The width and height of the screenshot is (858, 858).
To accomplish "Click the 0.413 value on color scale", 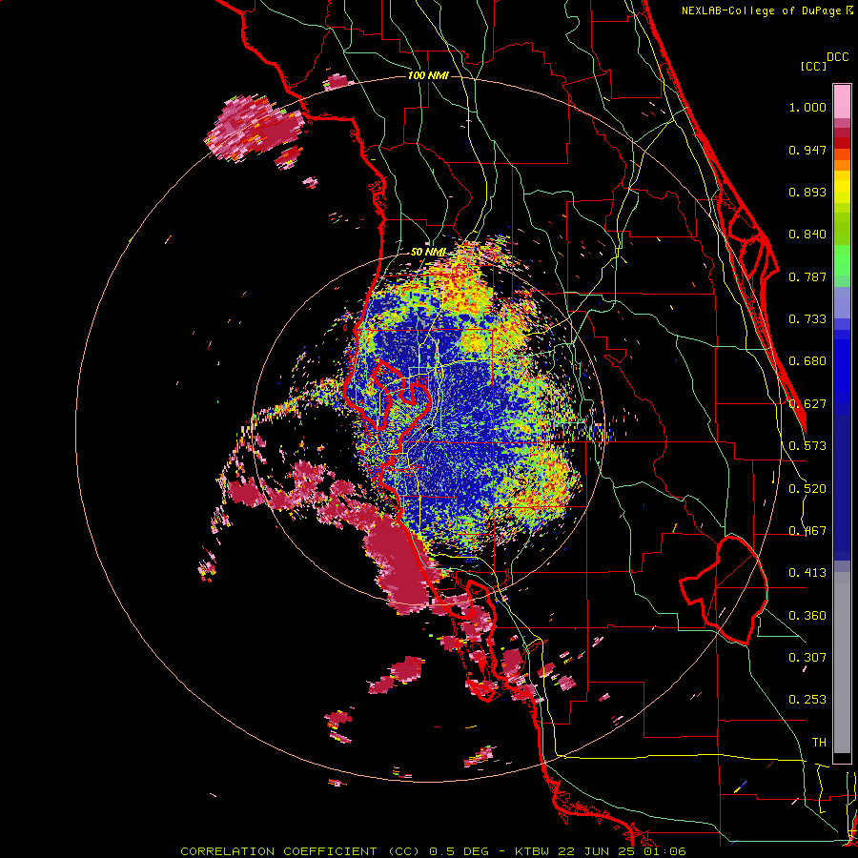I will pos(807,573).
